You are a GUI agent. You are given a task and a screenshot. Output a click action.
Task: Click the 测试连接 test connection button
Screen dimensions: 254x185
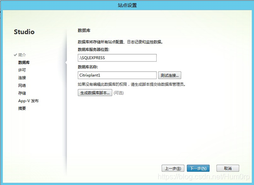point(169,76)
